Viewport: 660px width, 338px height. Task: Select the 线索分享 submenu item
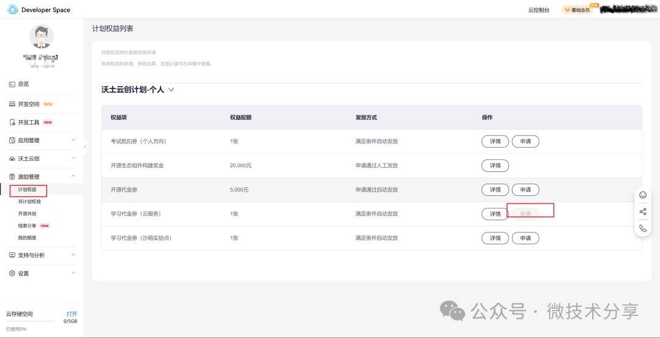coord(27,226)
